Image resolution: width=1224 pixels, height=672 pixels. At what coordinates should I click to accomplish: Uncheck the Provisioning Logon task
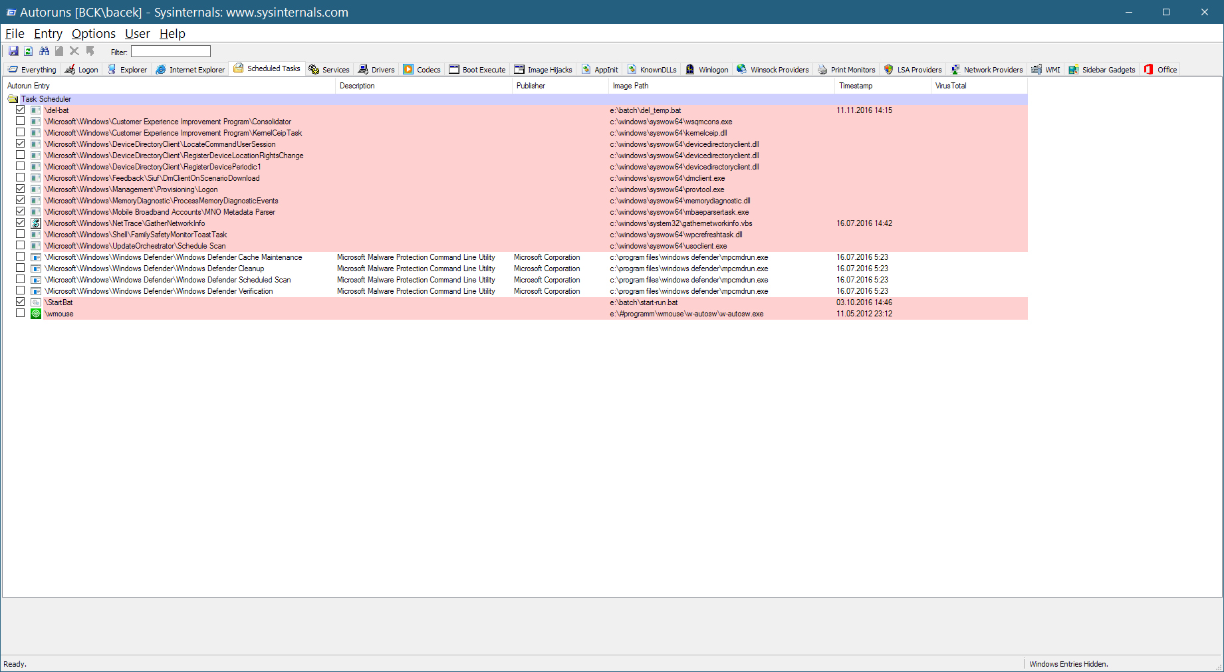tap(21, 189)
